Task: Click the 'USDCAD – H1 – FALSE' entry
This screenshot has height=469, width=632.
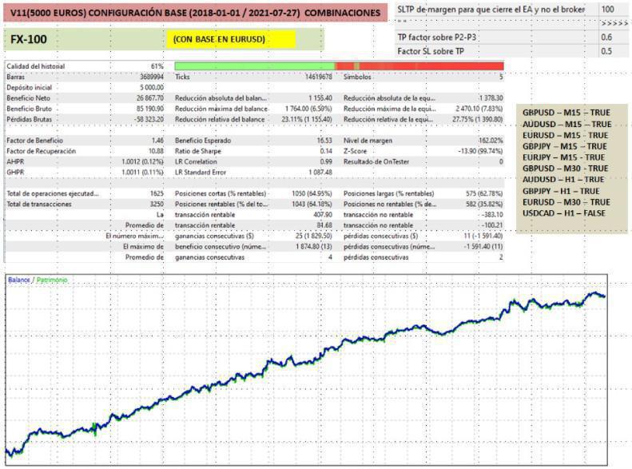Action: (x=564, y=213)
